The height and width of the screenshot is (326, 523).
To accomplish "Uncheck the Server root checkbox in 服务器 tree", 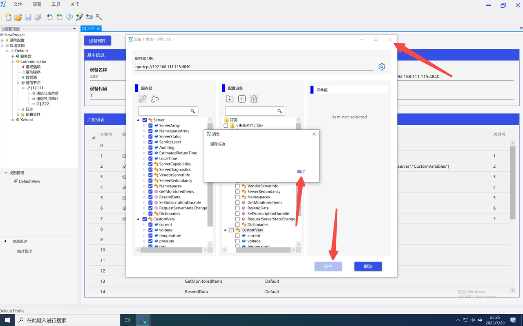I will point(145,120).
